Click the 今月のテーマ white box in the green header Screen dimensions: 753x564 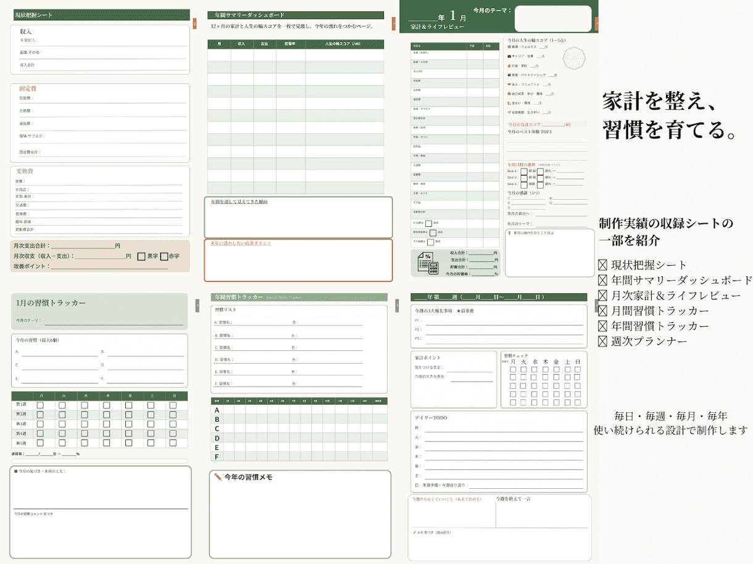click(553, 18)
